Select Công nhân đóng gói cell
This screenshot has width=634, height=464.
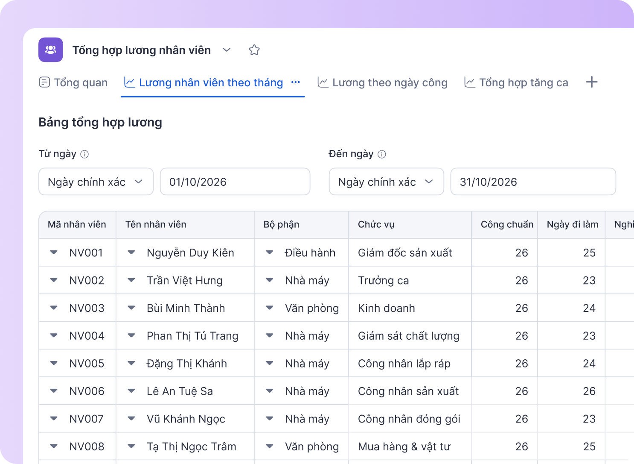410,419
